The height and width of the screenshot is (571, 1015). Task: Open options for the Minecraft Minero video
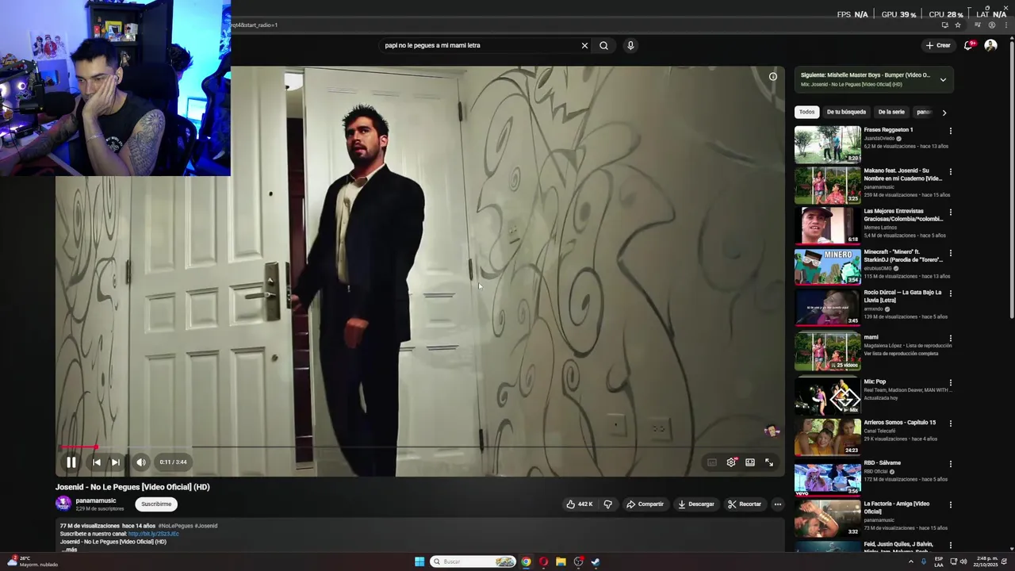click(x=950, y=253)
